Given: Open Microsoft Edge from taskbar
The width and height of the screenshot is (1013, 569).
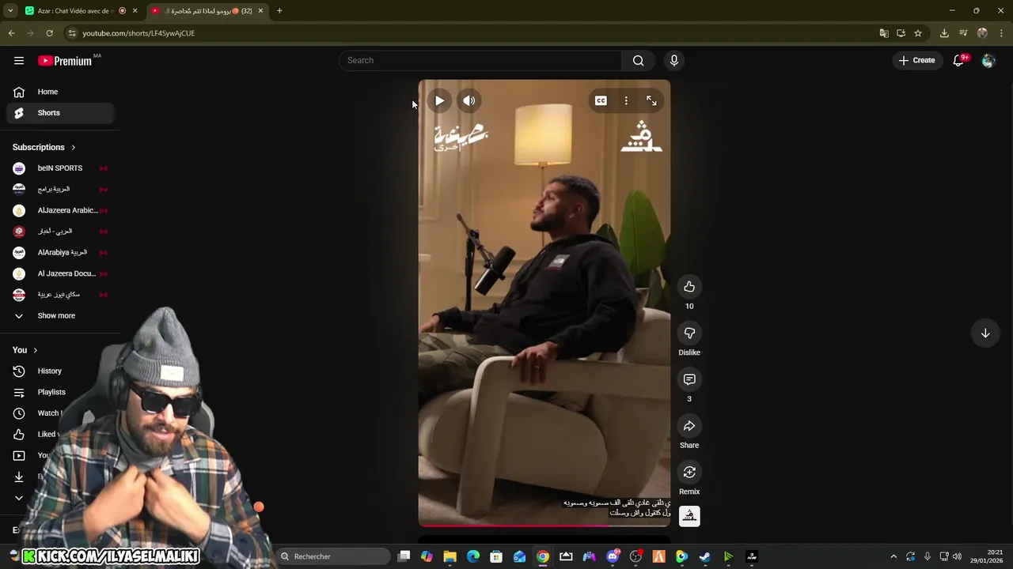Looking at the screenshot, I should coord(473,556).
